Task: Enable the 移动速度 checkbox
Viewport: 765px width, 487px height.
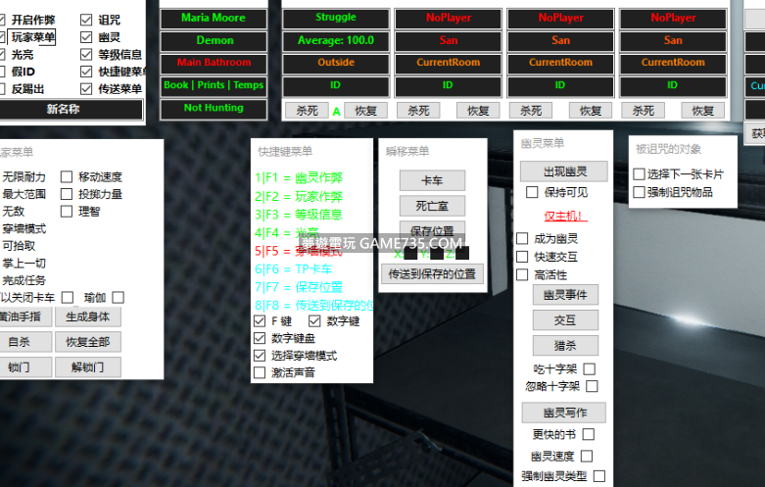Action: (x=67, y=176)
